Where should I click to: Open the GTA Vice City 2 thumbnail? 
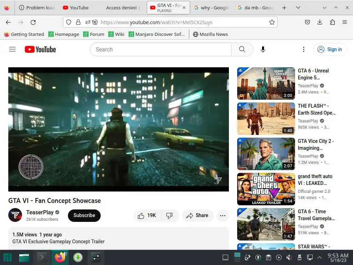pos(266,154)
